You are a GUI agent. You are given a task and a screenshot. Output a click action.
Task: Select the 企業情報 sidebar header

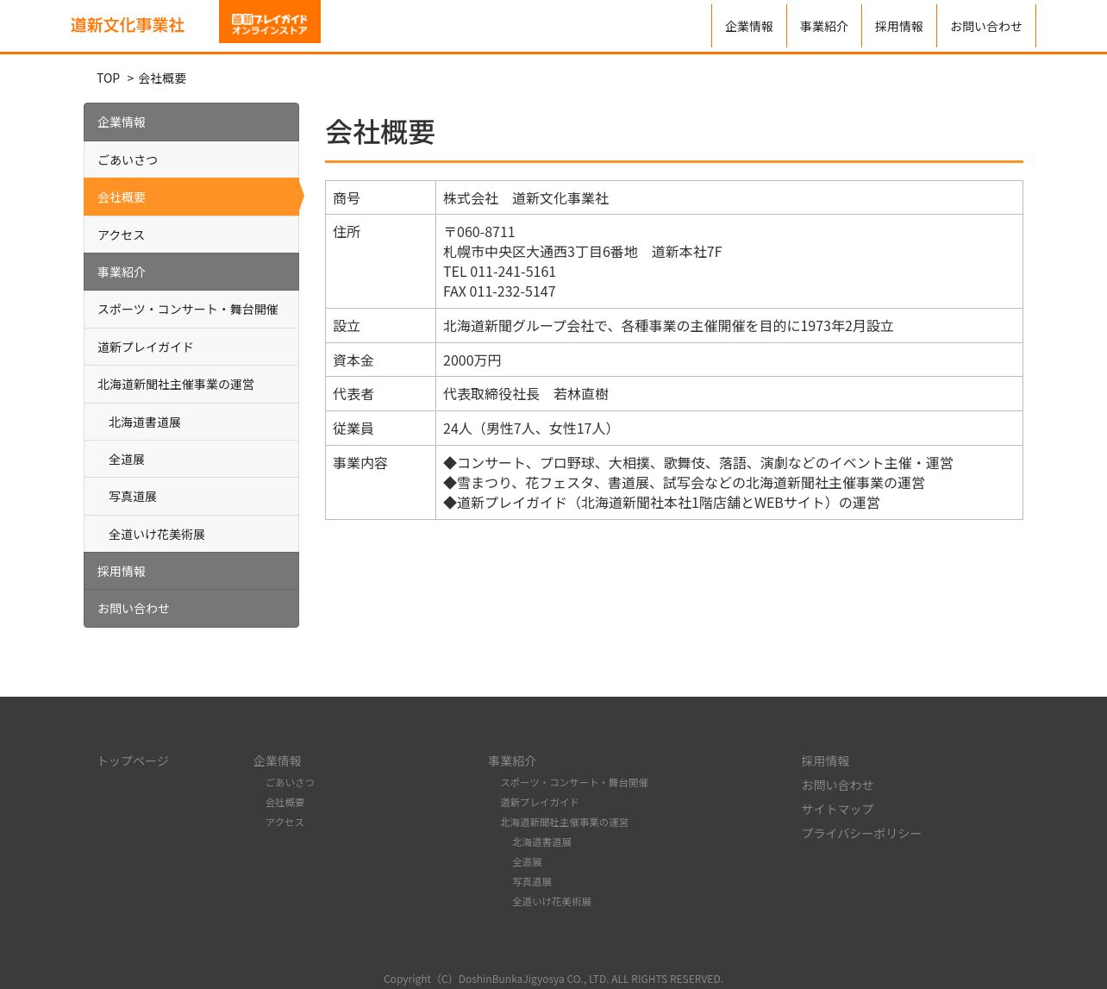tap(191, 122)
